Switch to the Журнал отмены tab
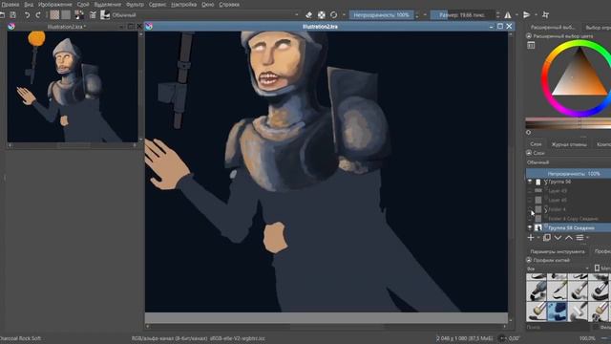The width and height of the screenshot is (611, 344). (x=569, y=144)
